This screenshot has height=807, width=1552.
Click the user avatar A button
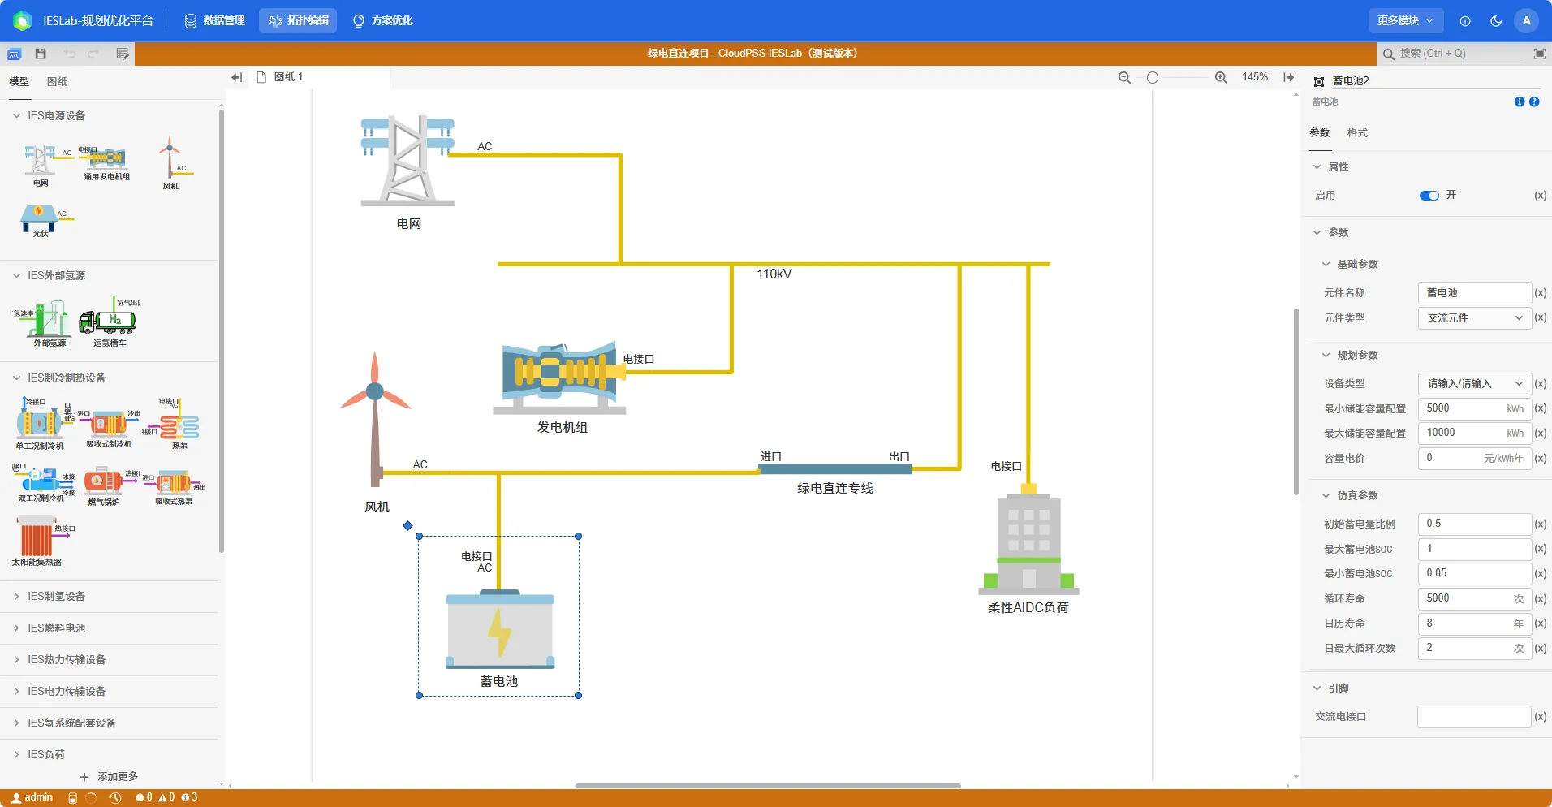pyautogui.click(x=1526, y=20)
